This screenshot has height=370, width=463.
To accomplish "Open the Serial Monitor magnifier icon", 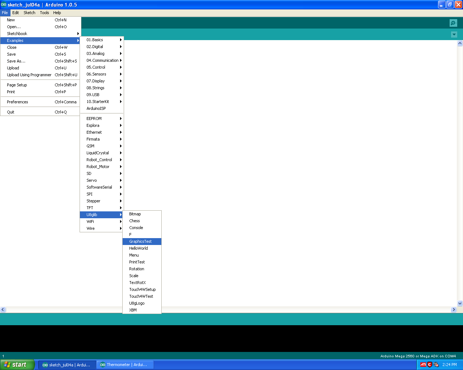I will point(453,23).
